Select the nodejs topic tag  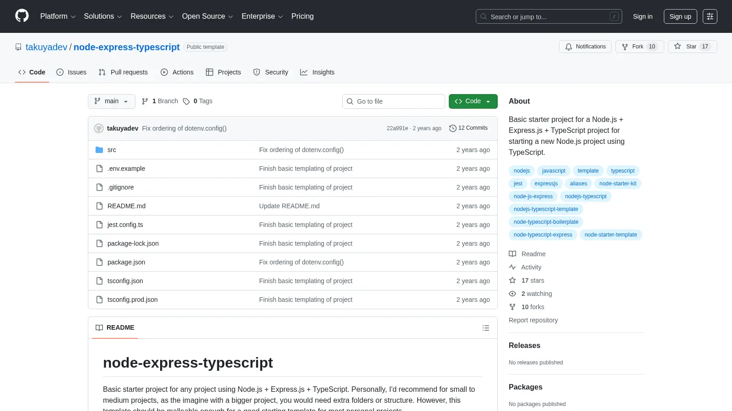point(522,171)
